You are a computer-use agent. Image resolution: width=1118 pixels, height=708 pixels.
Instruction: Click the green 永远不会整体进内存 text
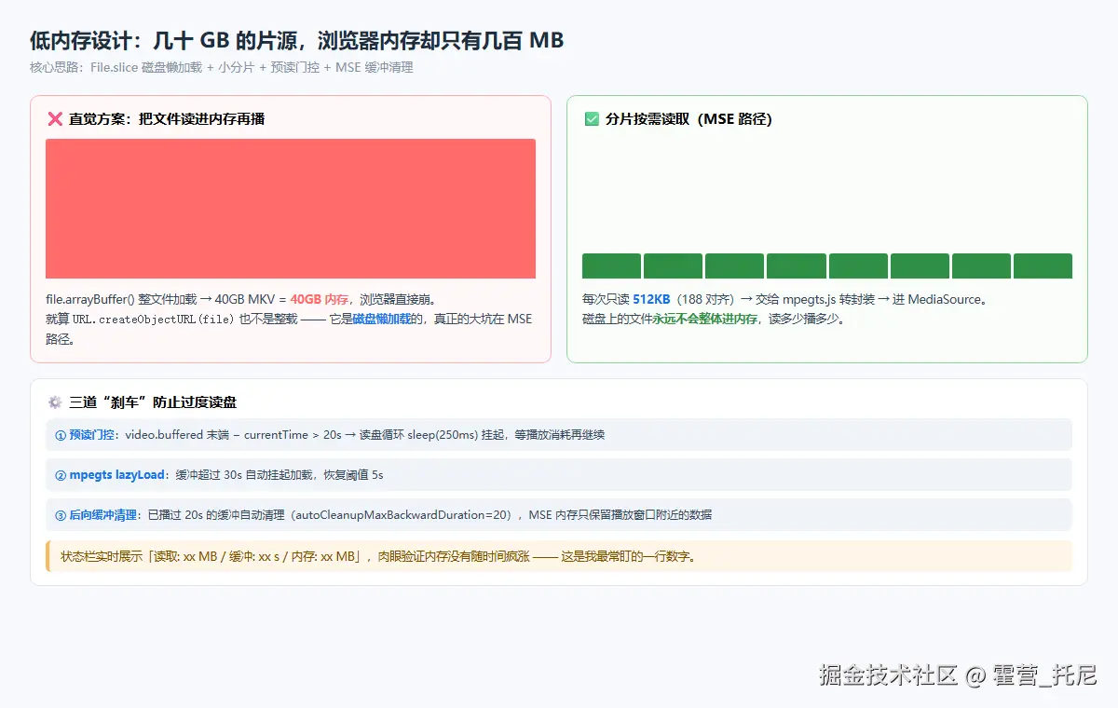(704, 319)
